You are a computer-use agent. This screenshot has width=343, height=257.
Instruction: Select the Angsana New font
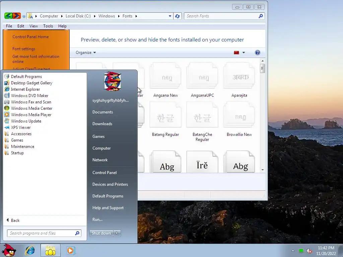tap(165, 80)
